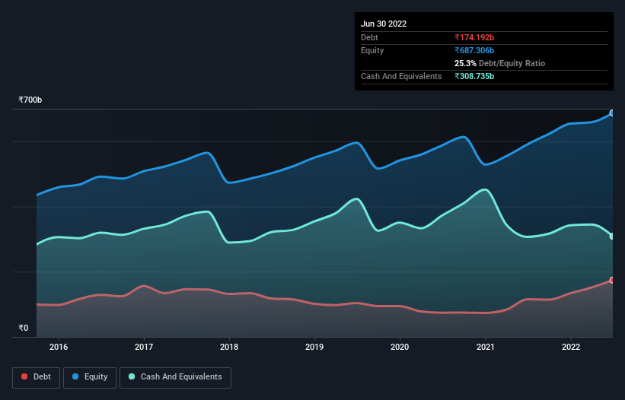
Task: Toggle the Equity series in the legend
Action: click(x=90, y=377)
